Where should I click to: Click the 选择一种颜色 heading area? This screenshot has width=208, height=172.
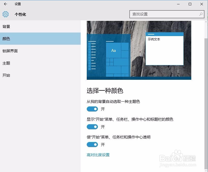tap(106, 91)
